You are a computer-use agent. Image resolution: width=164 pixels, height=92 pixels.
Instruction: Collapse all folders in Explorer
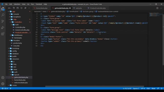coord(25,8)
